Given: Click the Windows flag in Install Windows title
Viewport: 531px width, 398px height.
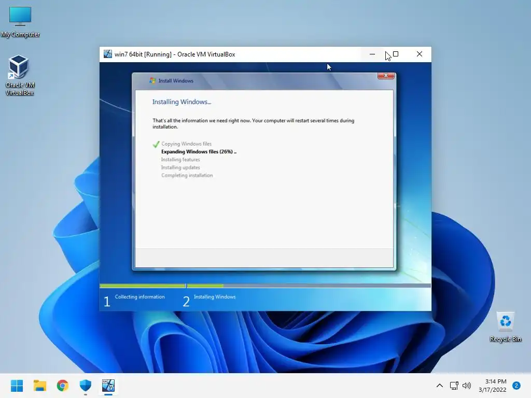Looking at the screenshot, I should tap(152, 80).
